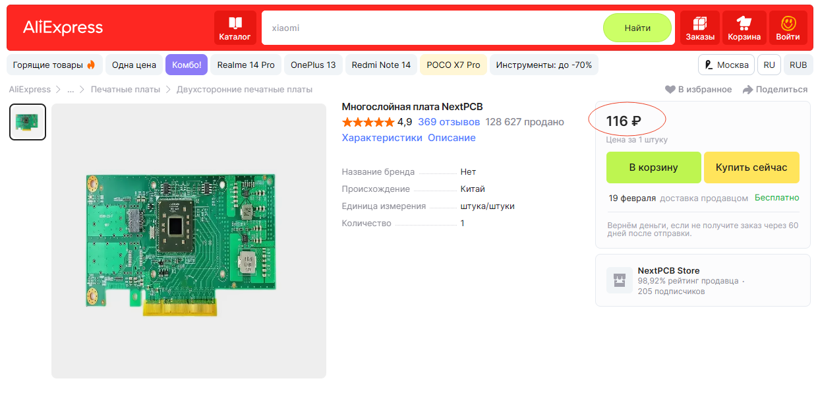Open the Корзина cart icon
The height and width of the screenshot is (393, 818).
point(744,24)
